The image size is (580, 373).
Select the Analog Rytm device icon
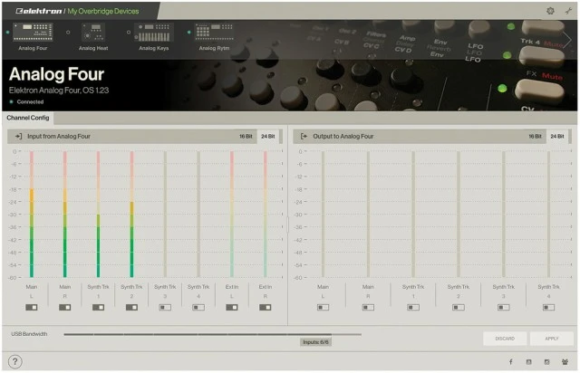(214, 33)
